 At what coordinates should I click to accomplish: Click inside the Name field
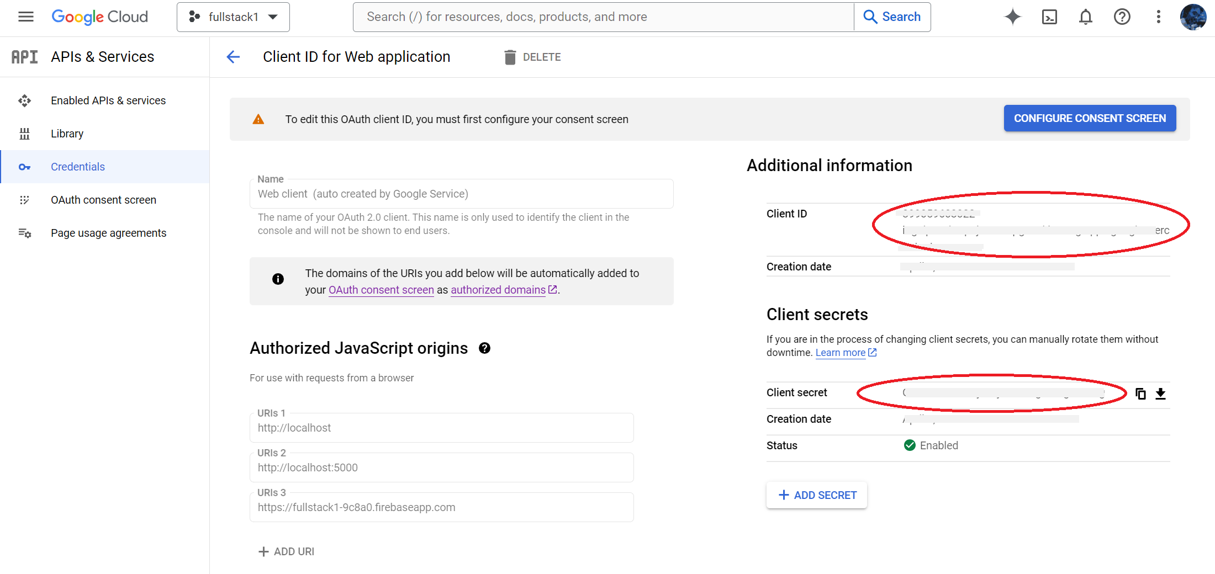click(462, 194)
